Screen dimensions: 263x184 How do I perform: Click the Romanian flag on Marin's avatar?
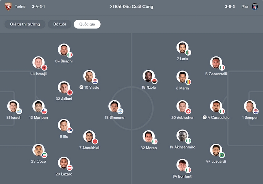188,82
